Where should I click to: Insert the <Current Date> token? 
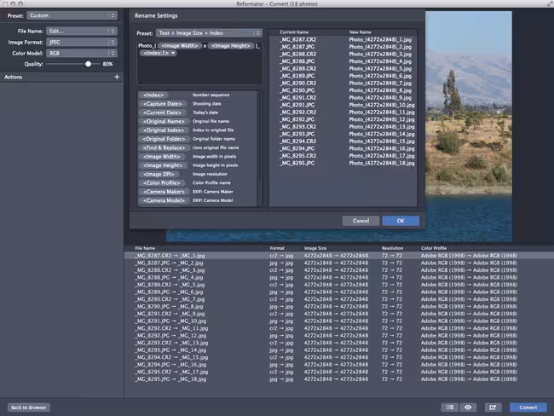pyautogui.click(x=162, y=113)
